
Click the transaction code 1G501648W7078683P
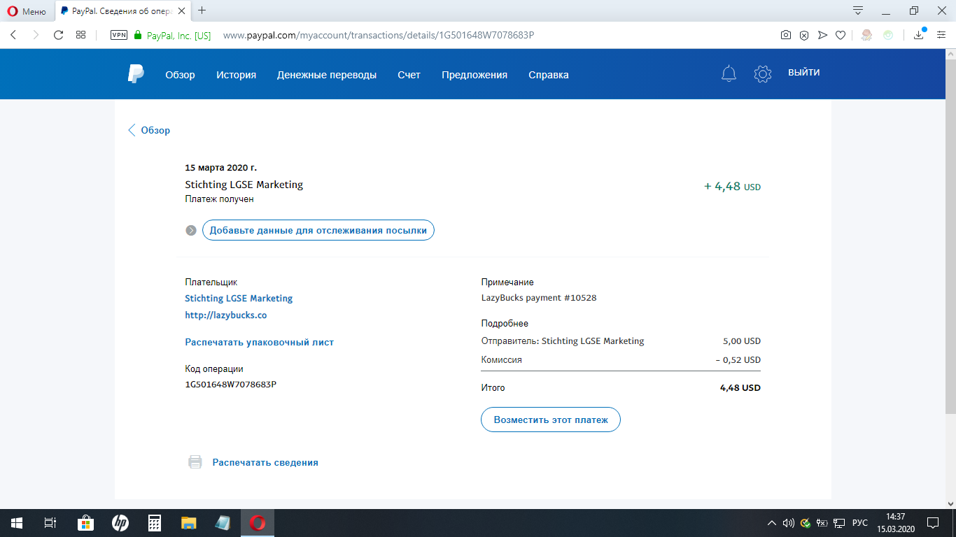pos(231,385)
